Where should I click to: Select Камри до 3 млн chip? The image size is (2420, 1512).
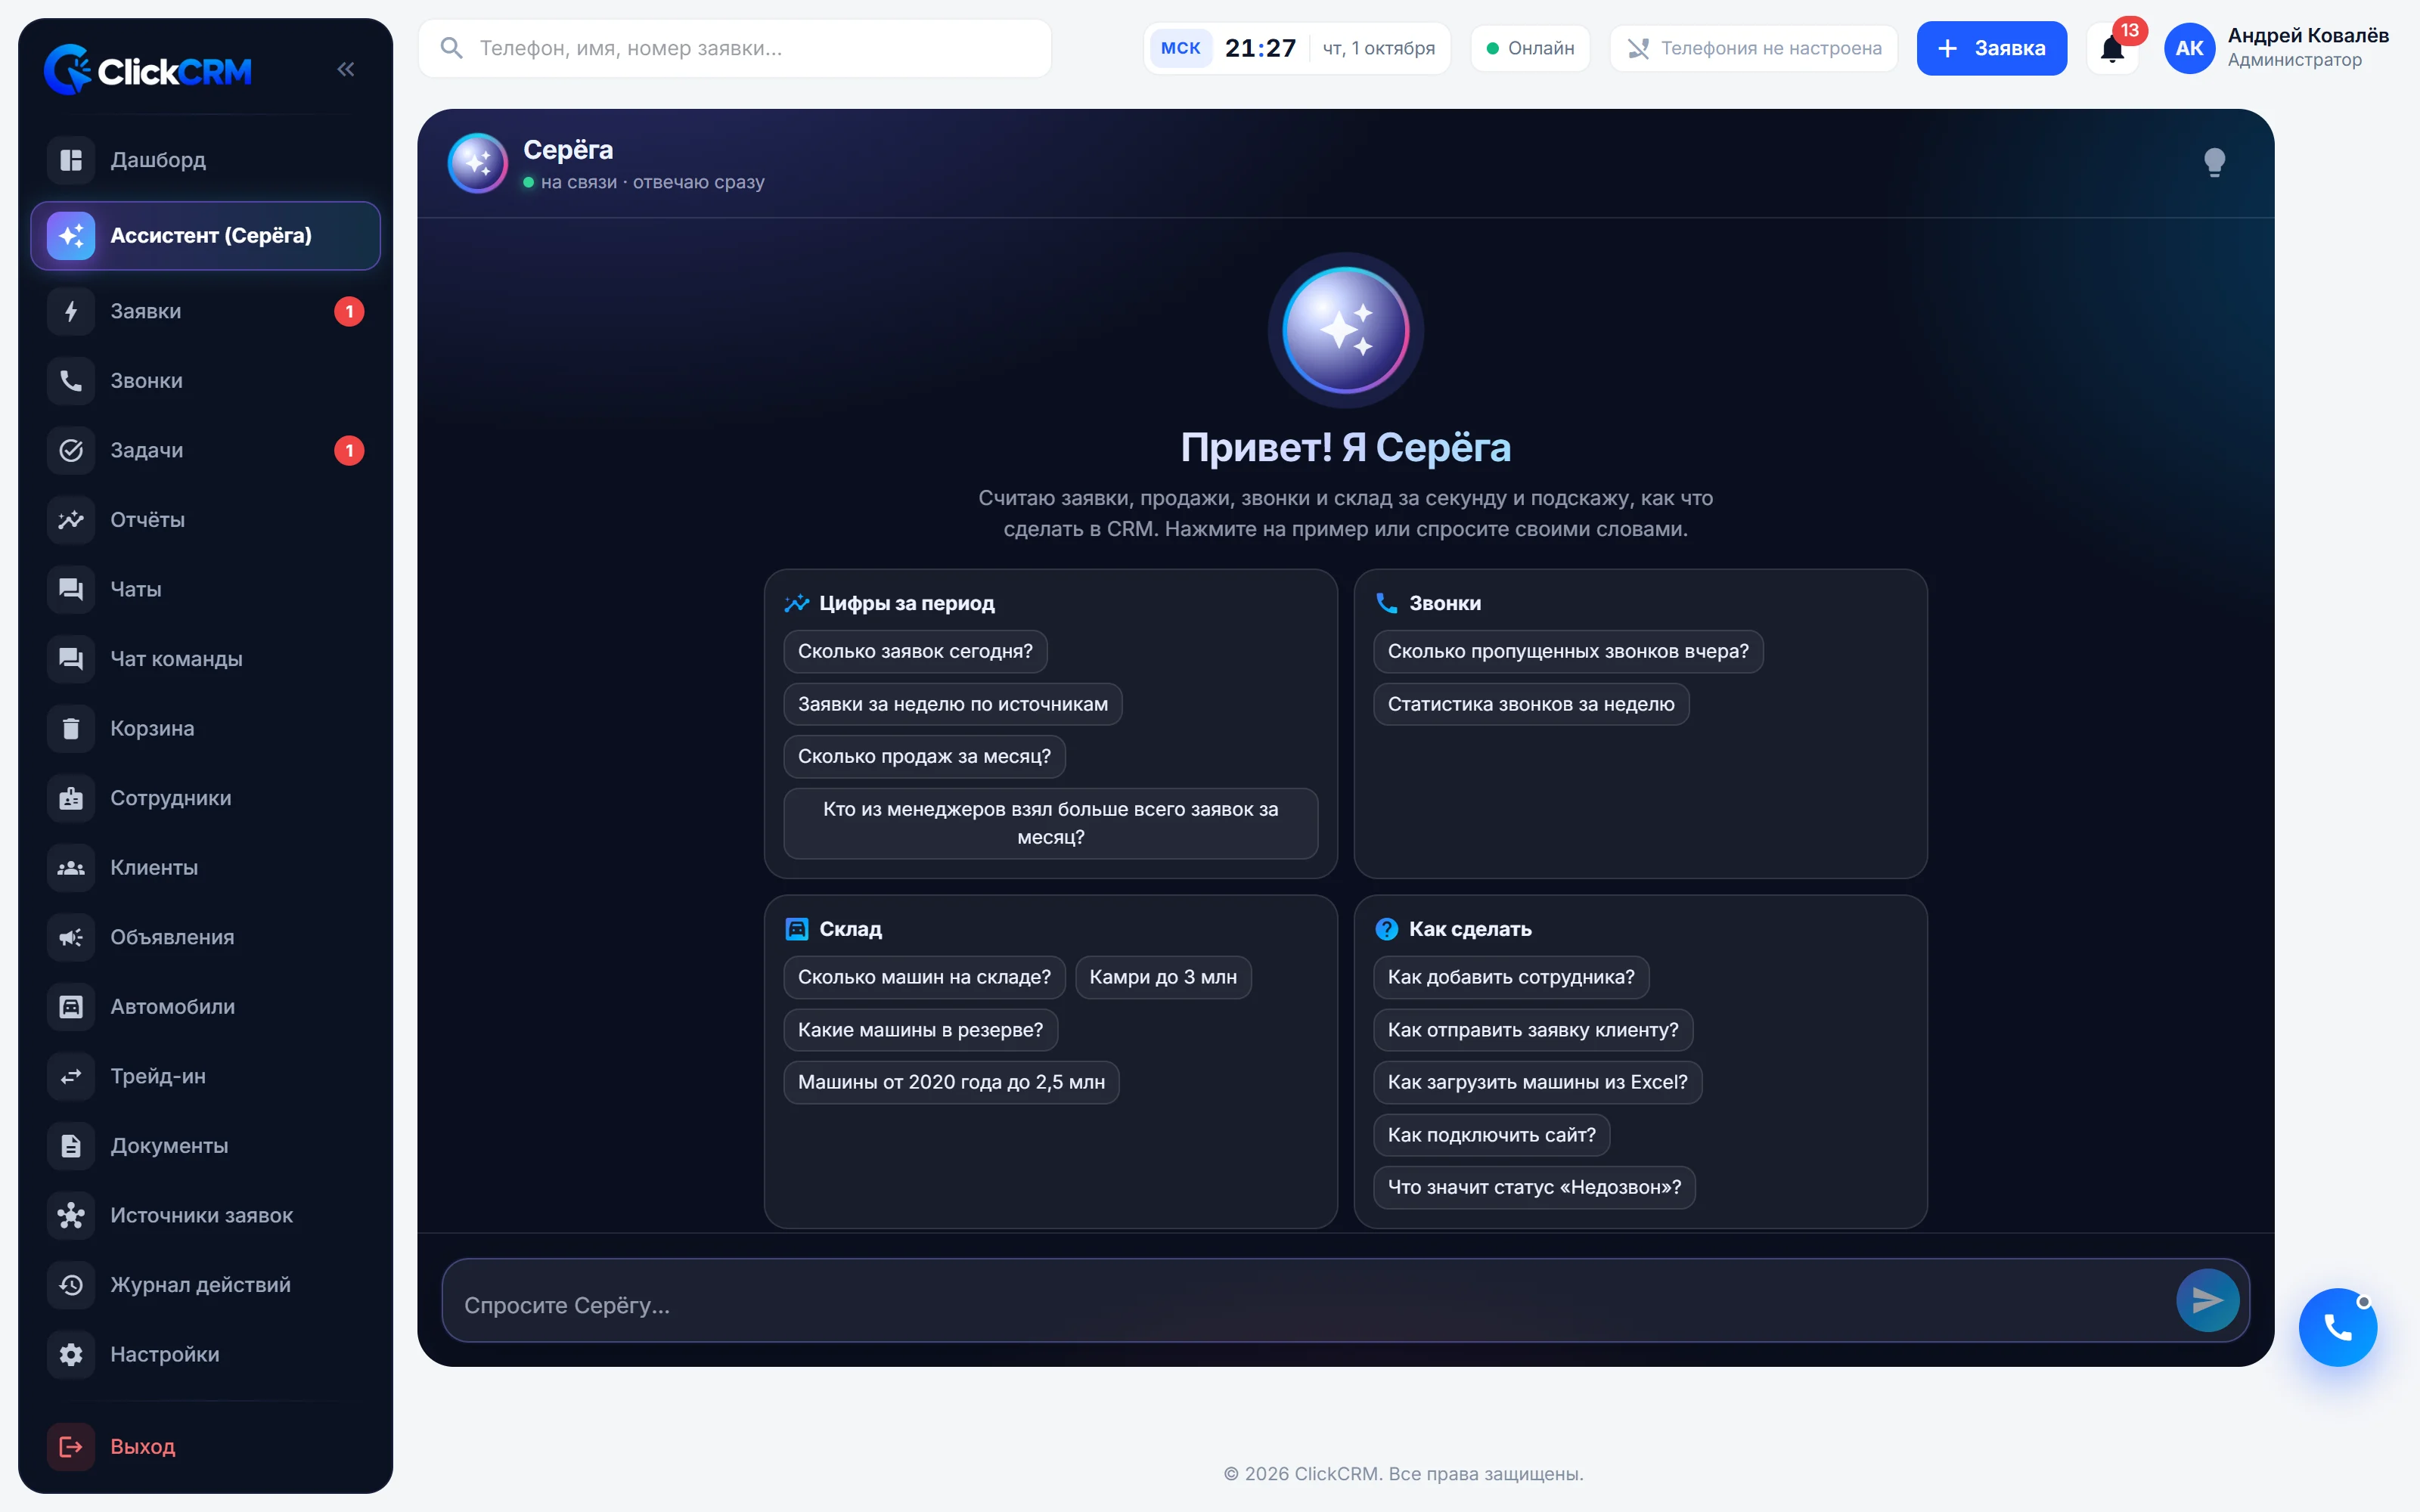point(1163,977)
